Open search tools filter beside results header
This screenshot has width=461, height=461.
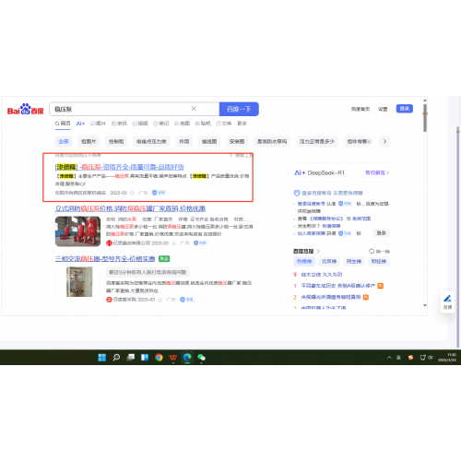242,156
